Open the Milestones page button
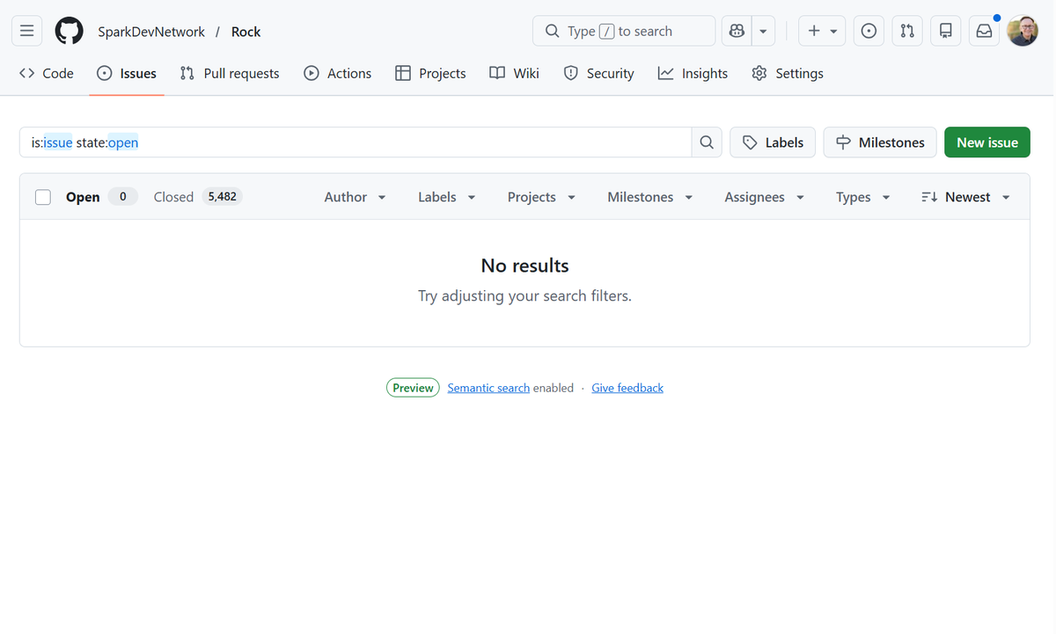The image size is (1056, 634). tap(880, 142)
